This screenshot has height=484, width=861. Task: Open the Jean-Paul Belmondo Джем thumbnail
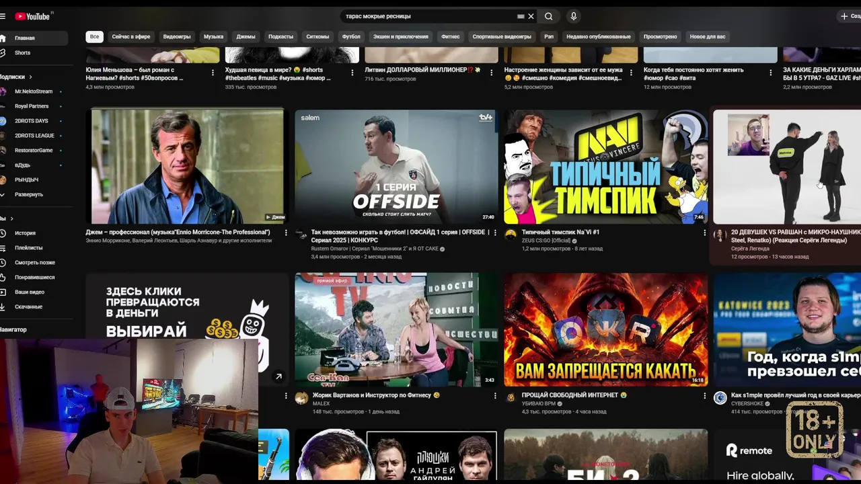click(187, 166)
